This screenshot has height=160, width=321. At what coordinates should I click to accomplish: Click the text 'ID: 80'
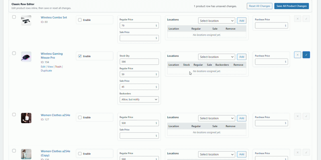(x=44, y=22)
